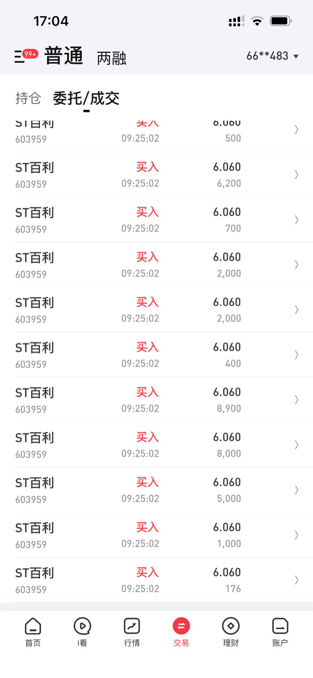Tap the 99+ notification badge
Viewport: 313px width, 678px height.
click(31, 54)
